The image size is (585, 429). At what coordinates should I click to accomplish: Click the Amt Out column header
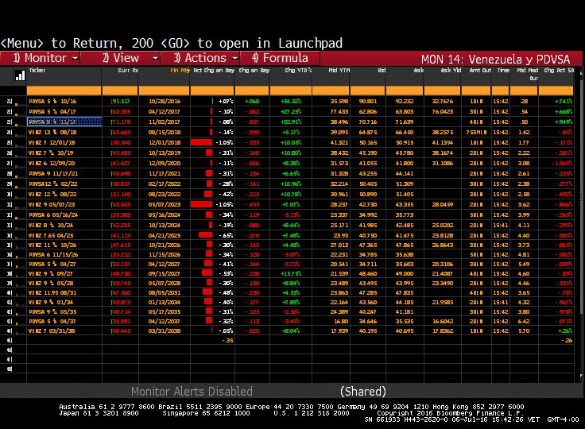point(480,70)
